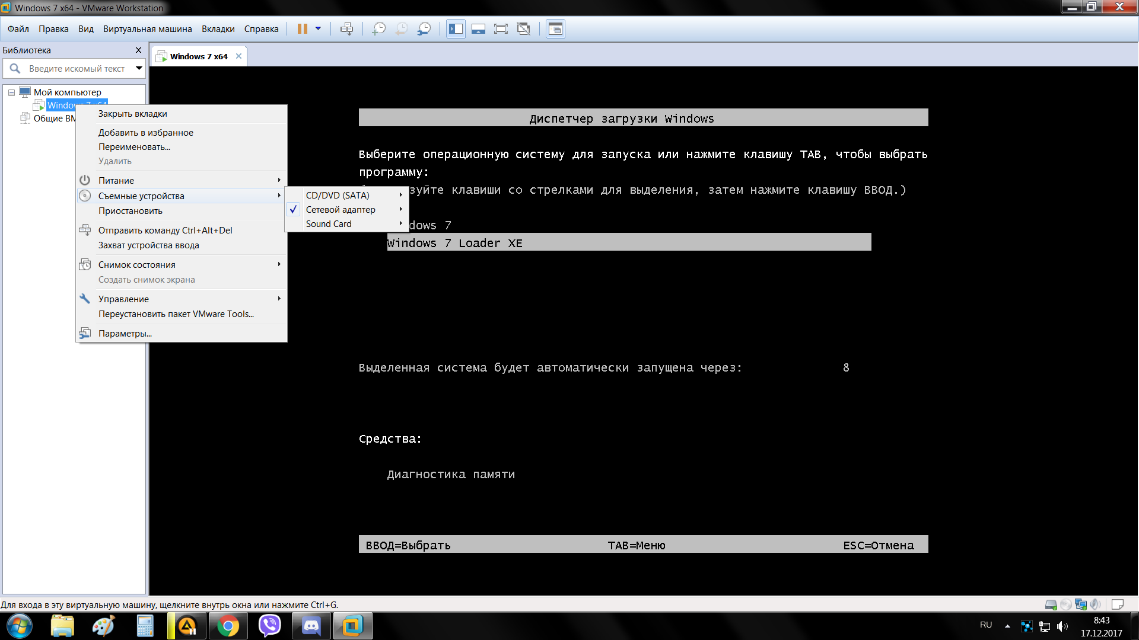Open the Snapshot Manager wrench-clock icon
Viewport: 1139px width, 640px height.
click(424, 29)
